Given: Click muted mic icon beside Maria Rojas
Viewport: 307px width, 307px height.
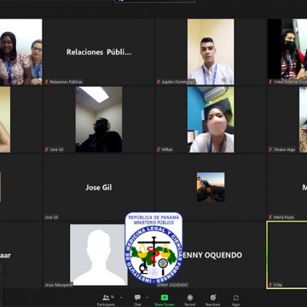Looking at the screenshot, I should click(x=270, y=217).
